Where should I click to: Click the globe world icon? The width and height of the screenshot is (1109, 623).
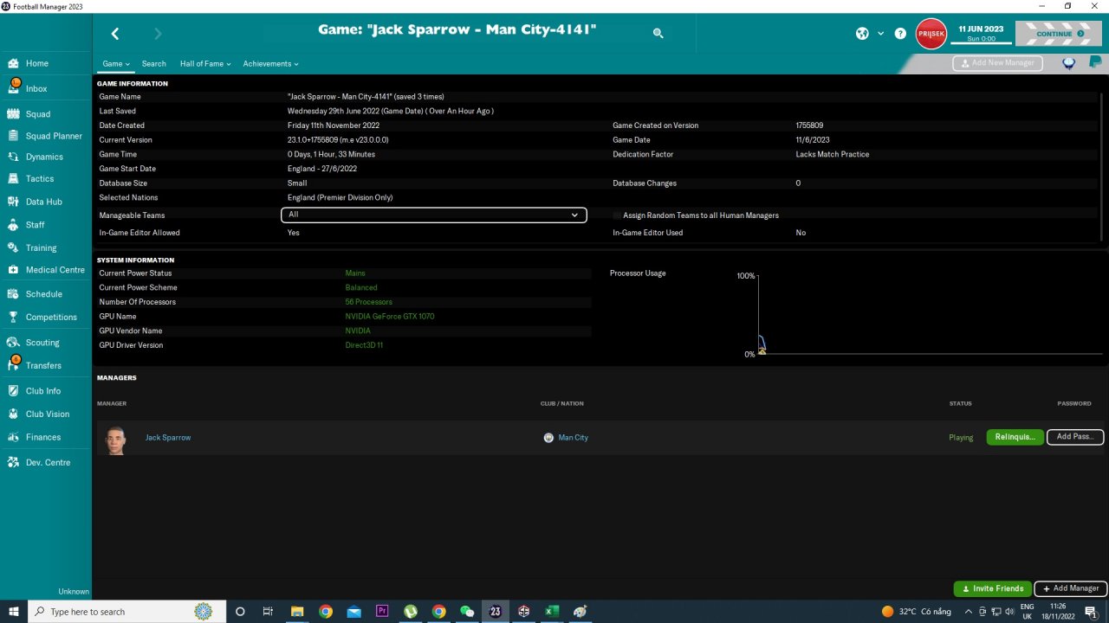coord(862,34)
